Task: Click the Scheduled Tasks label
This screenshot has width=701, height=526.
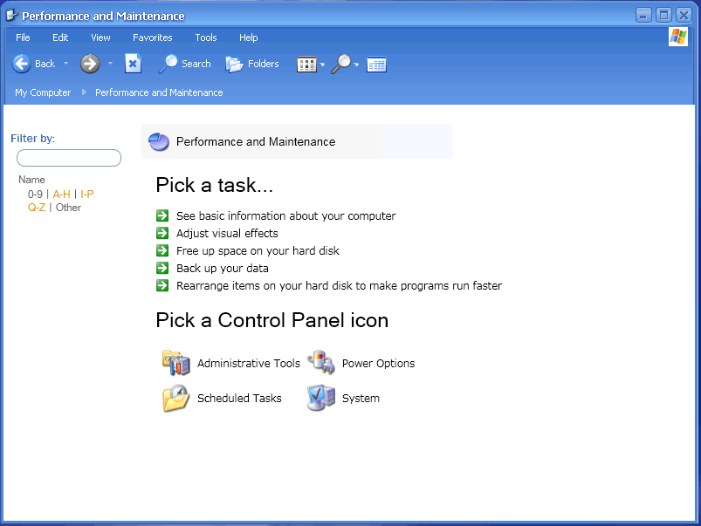Action: 239,398
